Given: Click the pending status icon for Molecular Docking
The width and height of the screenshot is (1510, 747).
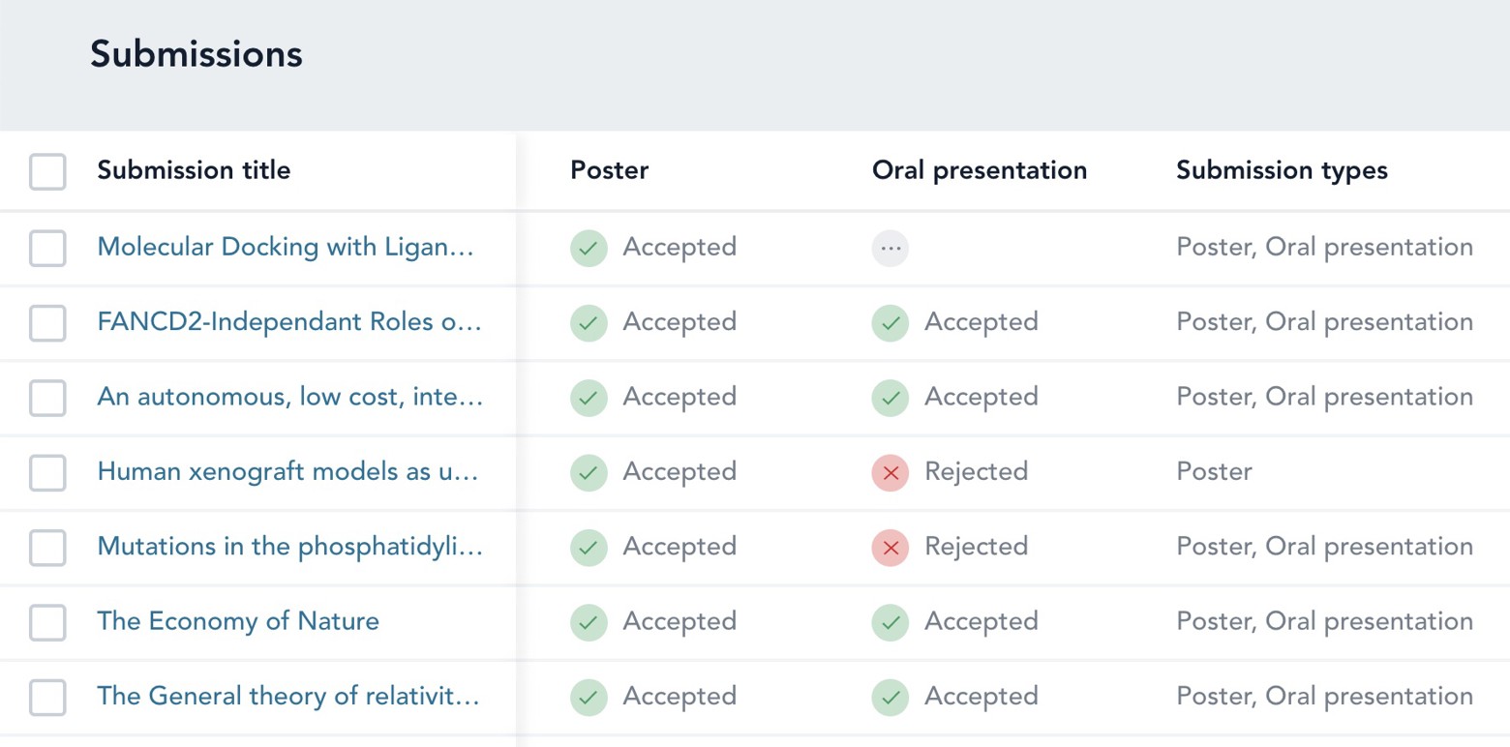Looking at the screenshot, I should 890,249.
